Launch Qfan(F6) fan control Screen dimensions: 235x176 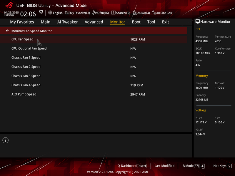(101, 13)
